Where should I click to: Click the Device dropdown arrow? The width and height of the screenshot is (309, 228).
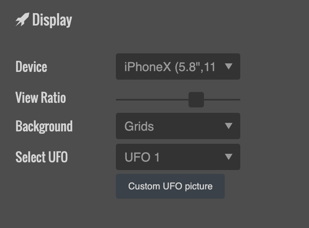pos(229,66)
